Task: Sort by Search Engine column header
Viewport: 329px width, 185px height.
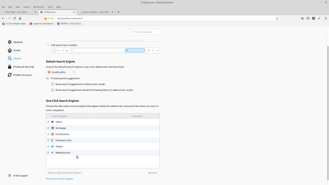Action: point(91,116)
